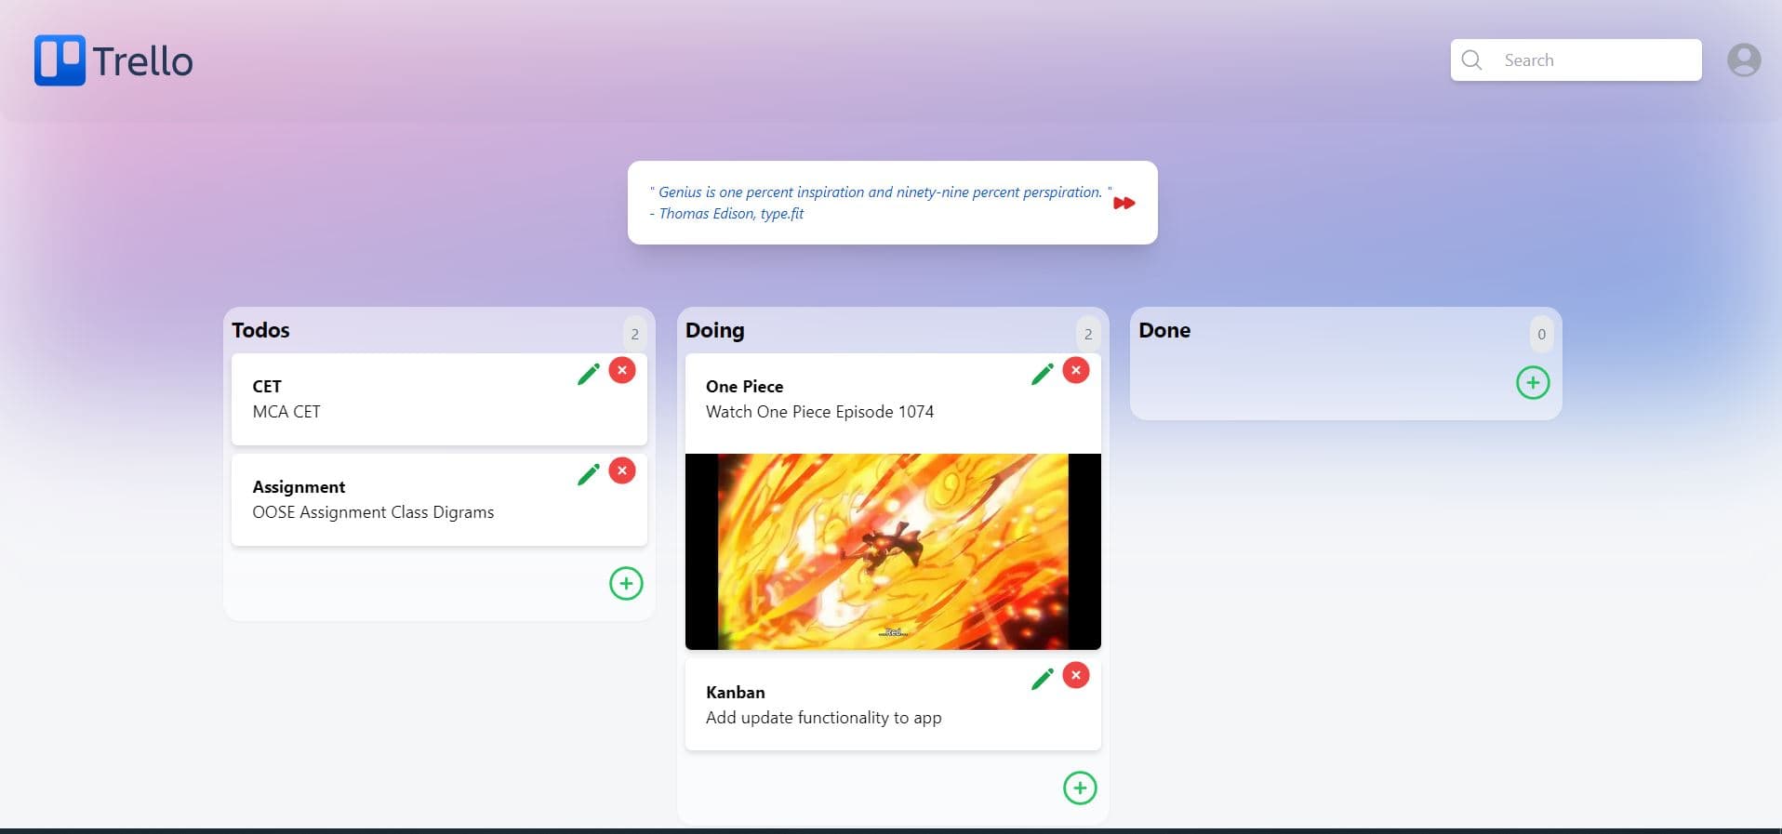Delete the One Piece card

pos(1076,370)
